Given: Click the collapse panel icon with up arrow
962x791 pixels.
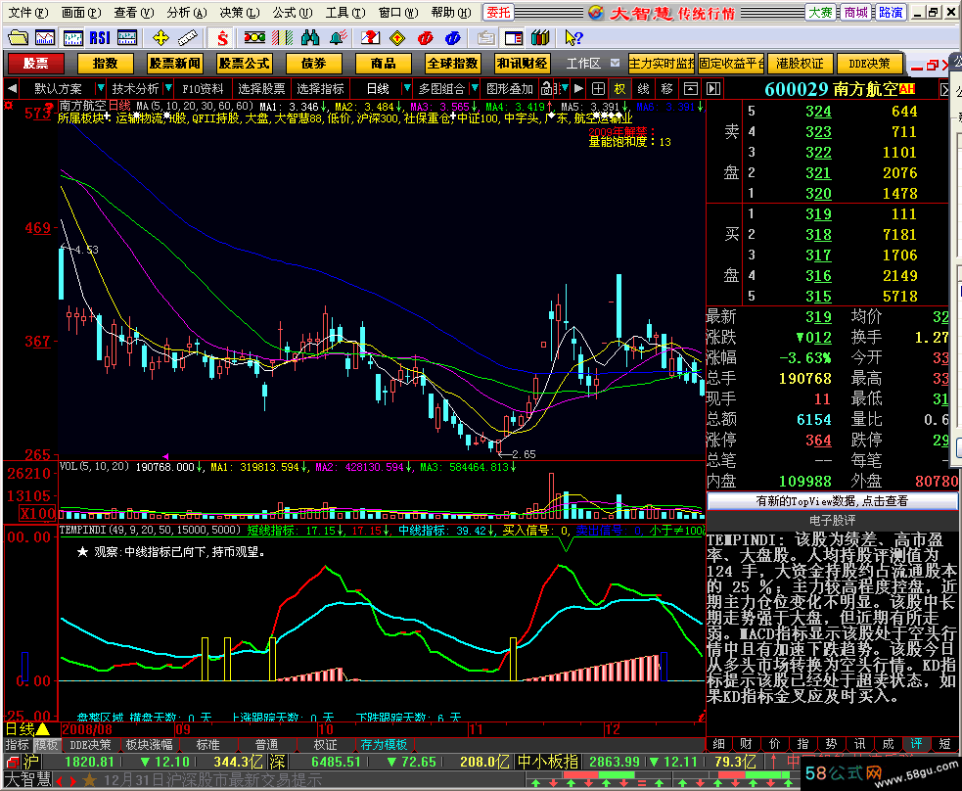Looking at the screenshot, I should pyautogui.click(x=690, y=89).
